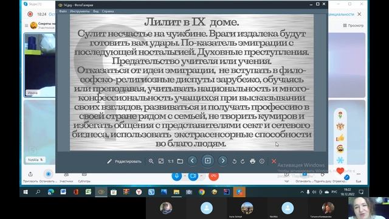Click the fit-to-window icon in viewer toolbar
The height and width of the screenshot is (219, 389).
tap(161, 161)
